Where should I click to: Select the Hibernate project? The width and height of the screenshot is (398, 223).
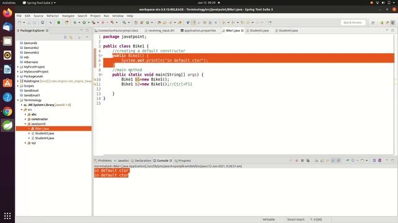(30, 62)
